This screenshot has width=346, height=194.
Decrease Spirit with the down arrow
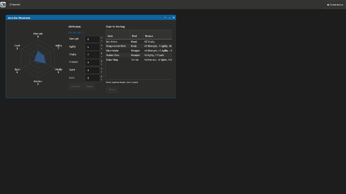click(101, 72)
